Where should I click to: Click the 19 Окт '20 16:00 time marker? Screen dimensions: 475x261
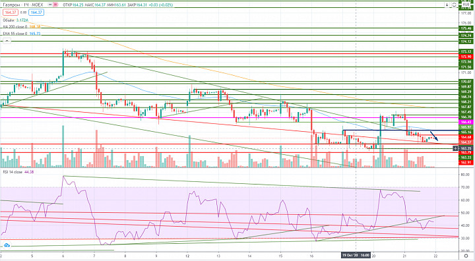click(x=356, y=255)
